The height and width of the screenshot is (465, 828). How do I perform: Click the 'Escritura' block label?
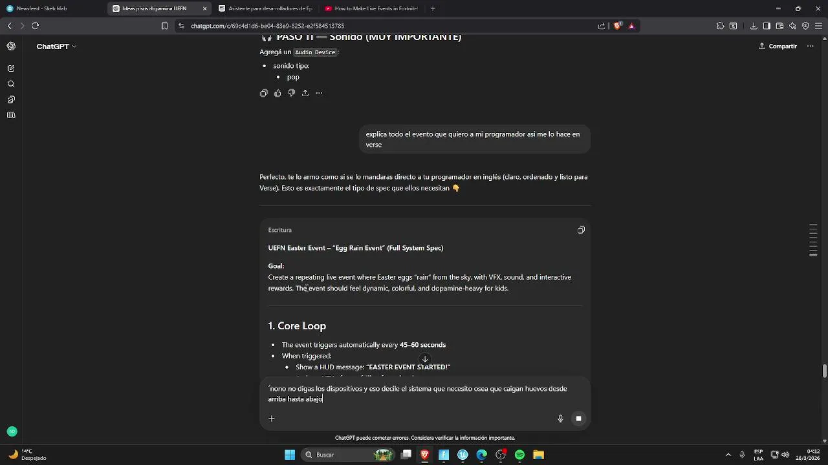coord(280,230)
